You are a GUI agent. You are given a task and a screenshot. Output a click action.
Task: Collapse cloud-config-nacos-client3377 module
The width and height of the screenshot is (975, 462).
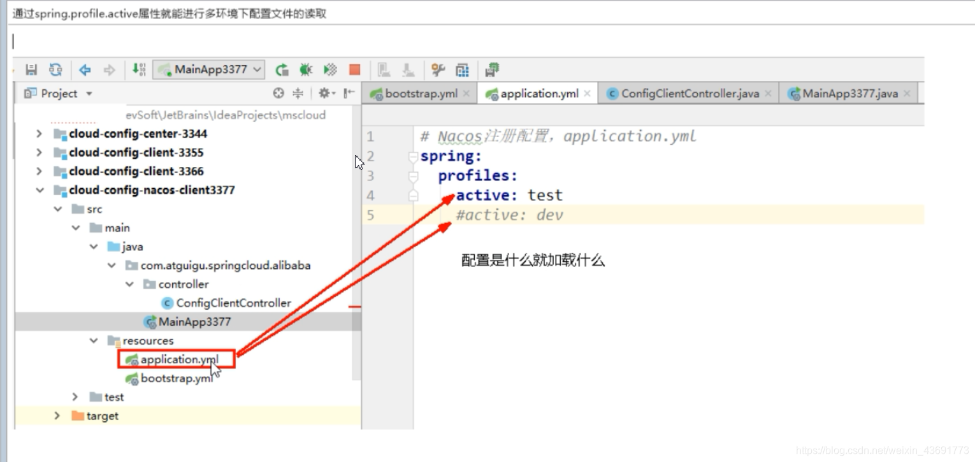pos(40,191)
